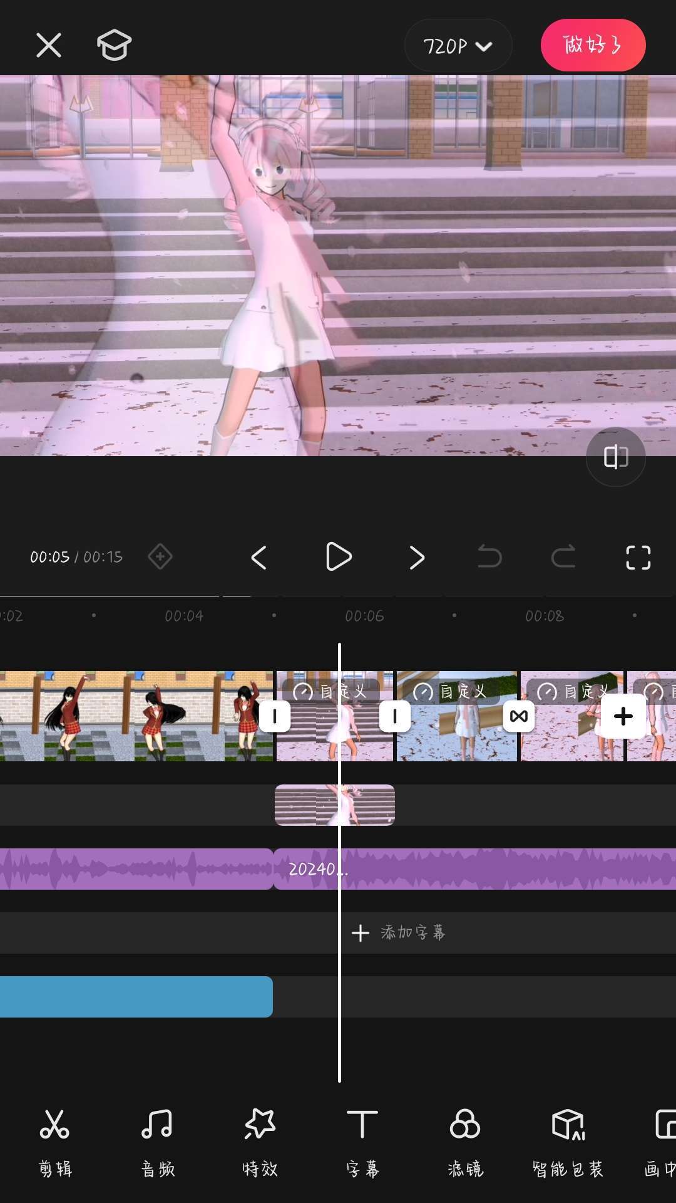Open transition marker between stairs and snow clips
The image size is (676, 1203).
pos(395,716)
